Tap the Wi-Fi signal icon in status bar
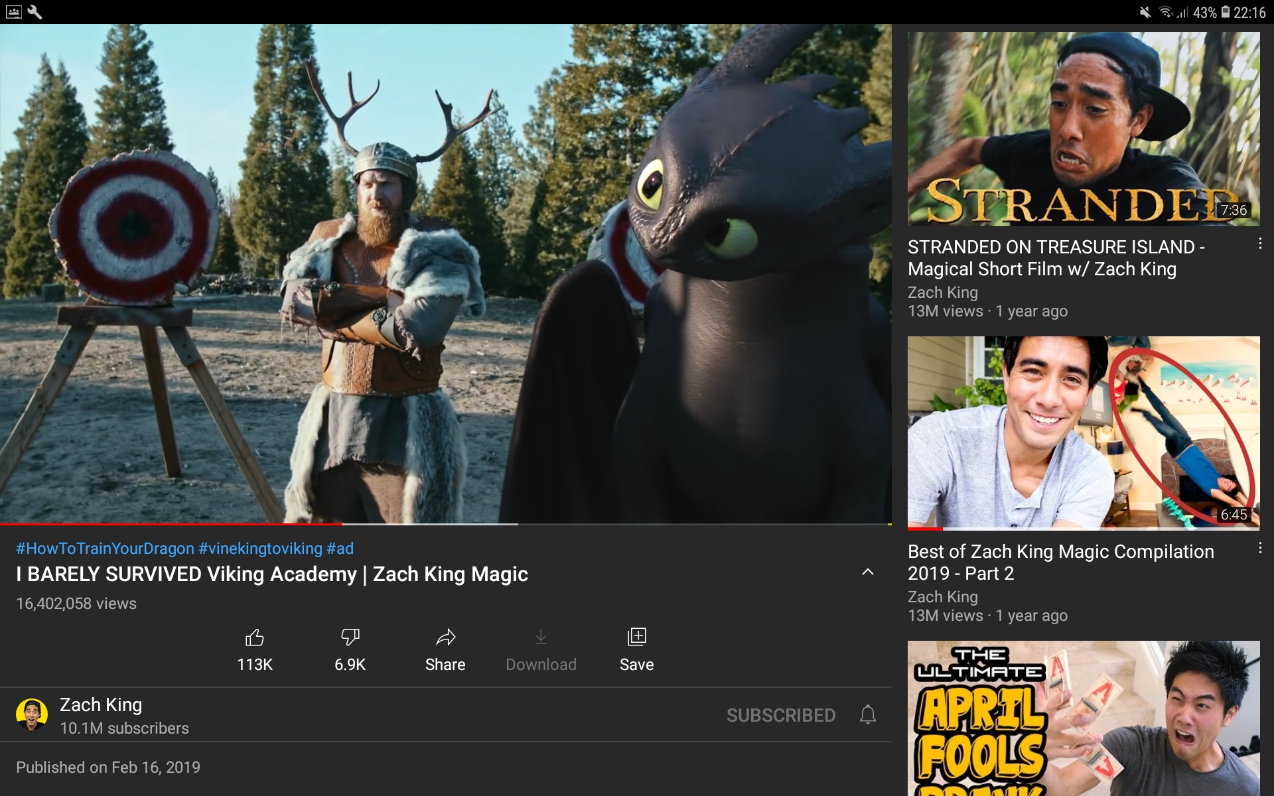Viewport: 1274px width, 796px height. [x=1167, y=12]
